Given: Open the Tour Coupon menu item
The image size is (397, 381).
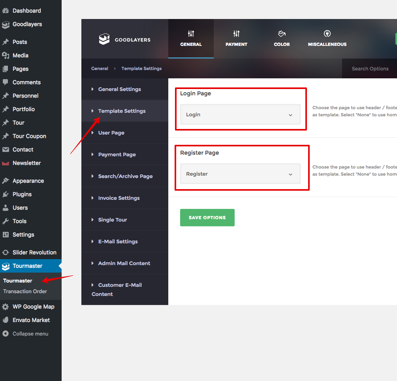Looking at the screenshot, I should (29, 136).
